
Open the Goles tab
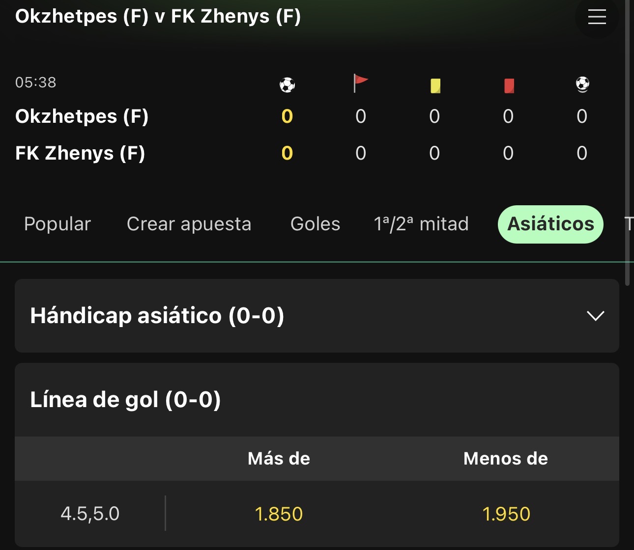tap(315, 224)
